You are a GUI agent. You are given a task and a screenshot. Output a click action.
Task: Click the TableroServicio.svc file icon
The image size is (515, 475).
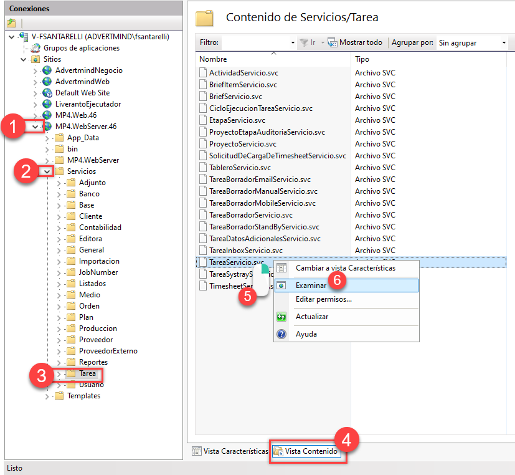(x=203, y=167)
